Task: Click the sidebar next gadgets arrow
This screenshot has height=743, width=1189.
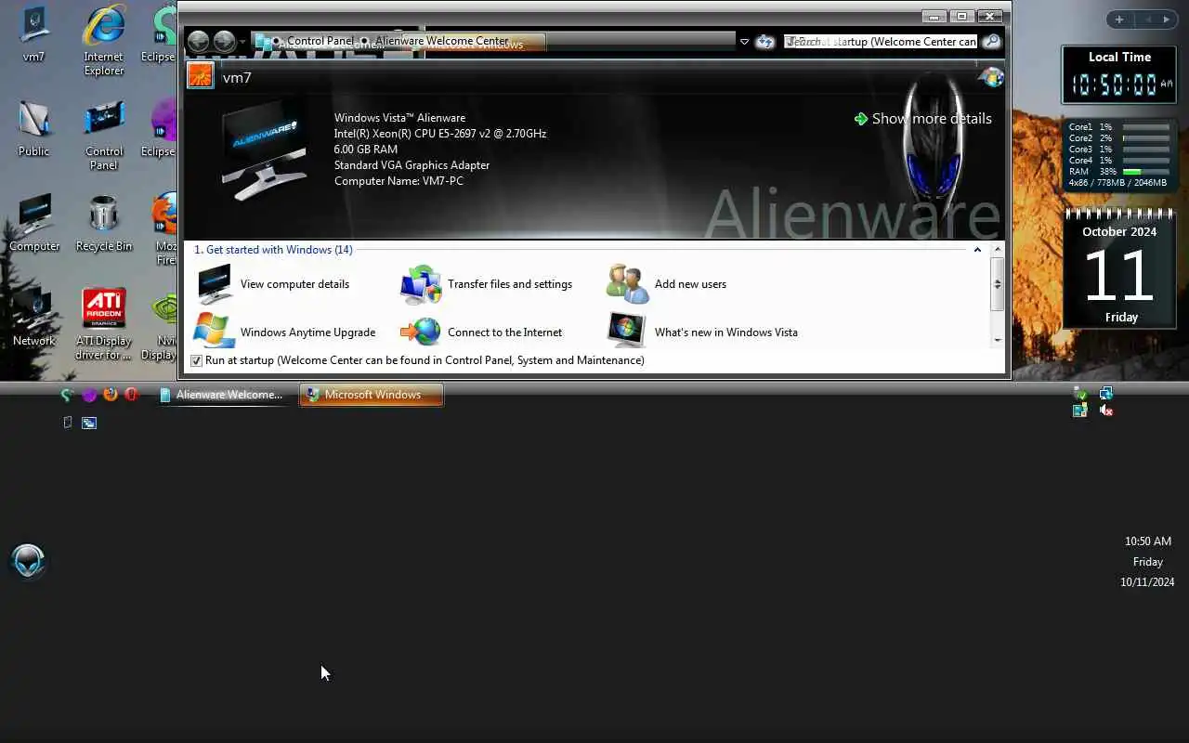Action: 1167,20
